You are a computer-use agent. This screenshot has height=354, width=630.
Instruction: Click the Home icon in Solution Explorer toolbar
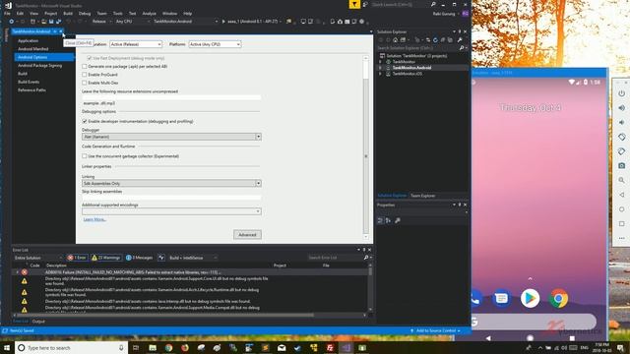click(396, 39)
